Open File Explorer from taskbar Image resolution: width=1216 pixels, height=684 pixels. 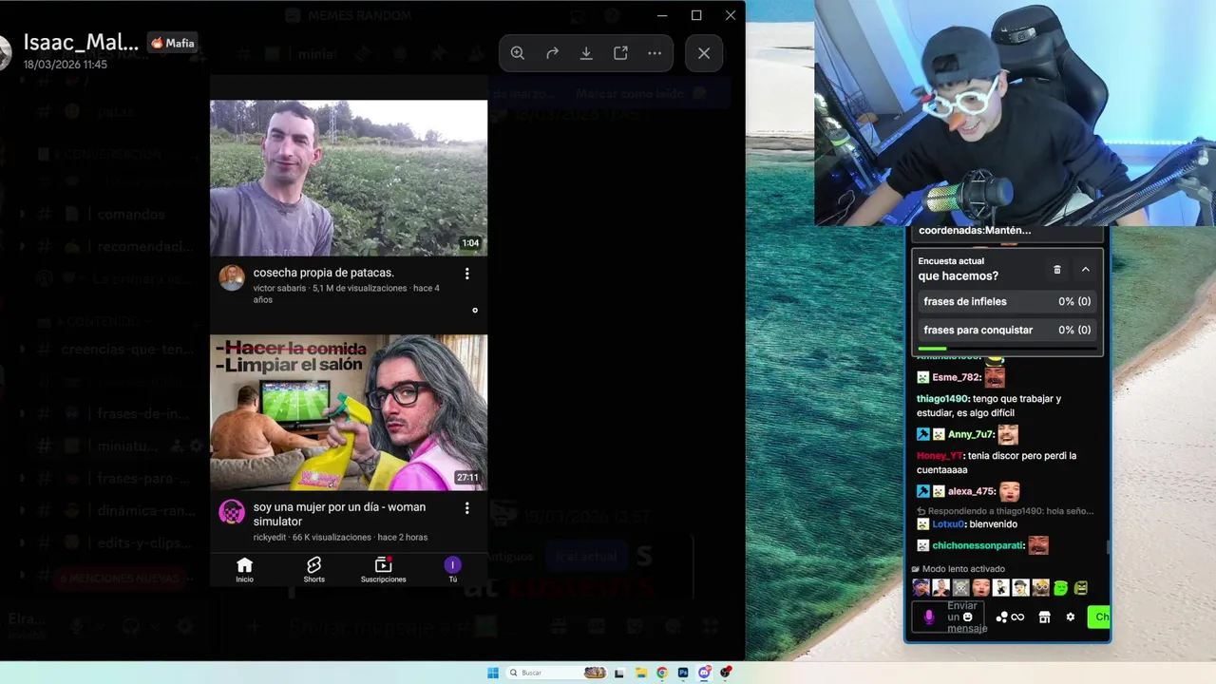pos(641,673)
